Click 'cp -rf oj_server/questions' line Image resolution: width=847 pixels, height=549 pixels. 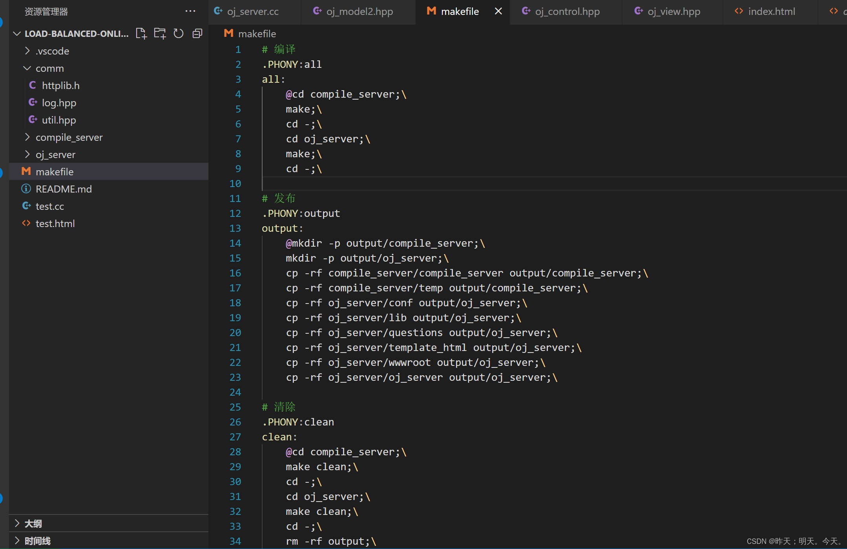422,333
